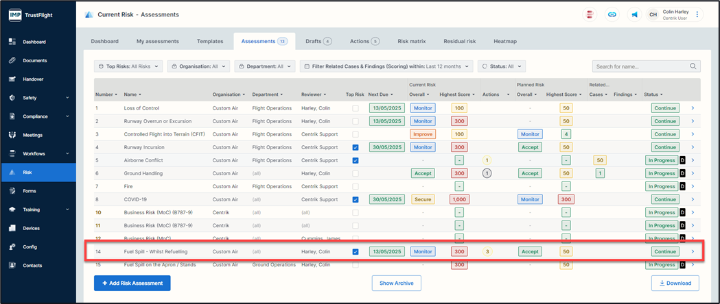Open the Documents paperclip sidebar icon
This screenshot has height=304, width=720.
pyautogui.click(x=12, y=60)
